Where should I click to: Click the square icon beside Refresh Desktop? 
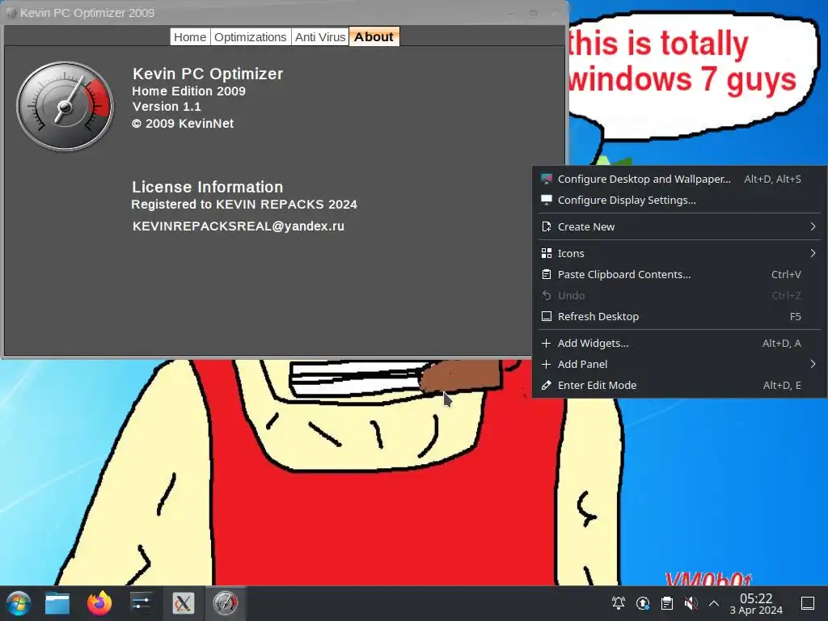click(x=547, y=316)
